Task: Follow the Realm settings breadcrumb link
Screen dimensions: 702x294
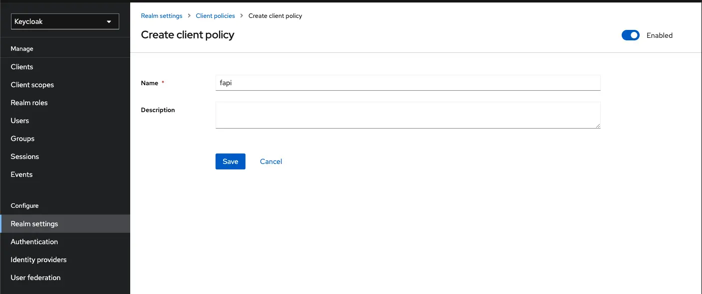Action: pos(162,15)
